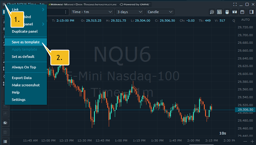
Task: Open the Candle chart style dropdown
Action: (160, 12)
